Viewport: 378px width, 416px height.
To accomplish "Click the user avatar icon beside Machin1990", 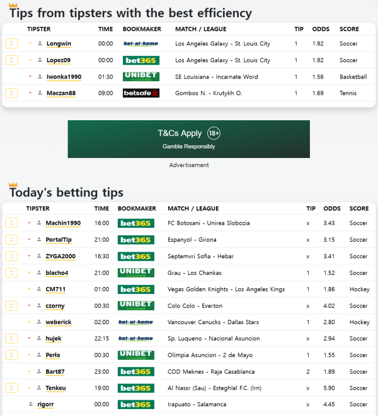I will 39,223.
